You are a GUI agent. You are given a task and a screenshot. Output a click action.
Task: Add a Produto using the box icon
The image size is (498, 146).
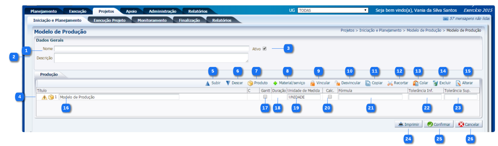click(x=250, y=83)
